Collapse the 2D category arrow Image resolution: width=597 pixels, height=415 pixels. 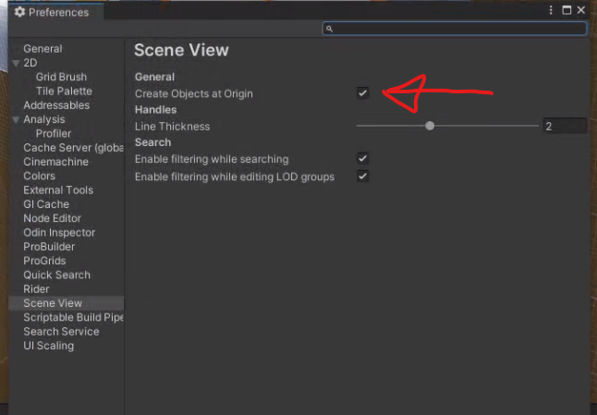pyautogui.click(x=16, y=63)
